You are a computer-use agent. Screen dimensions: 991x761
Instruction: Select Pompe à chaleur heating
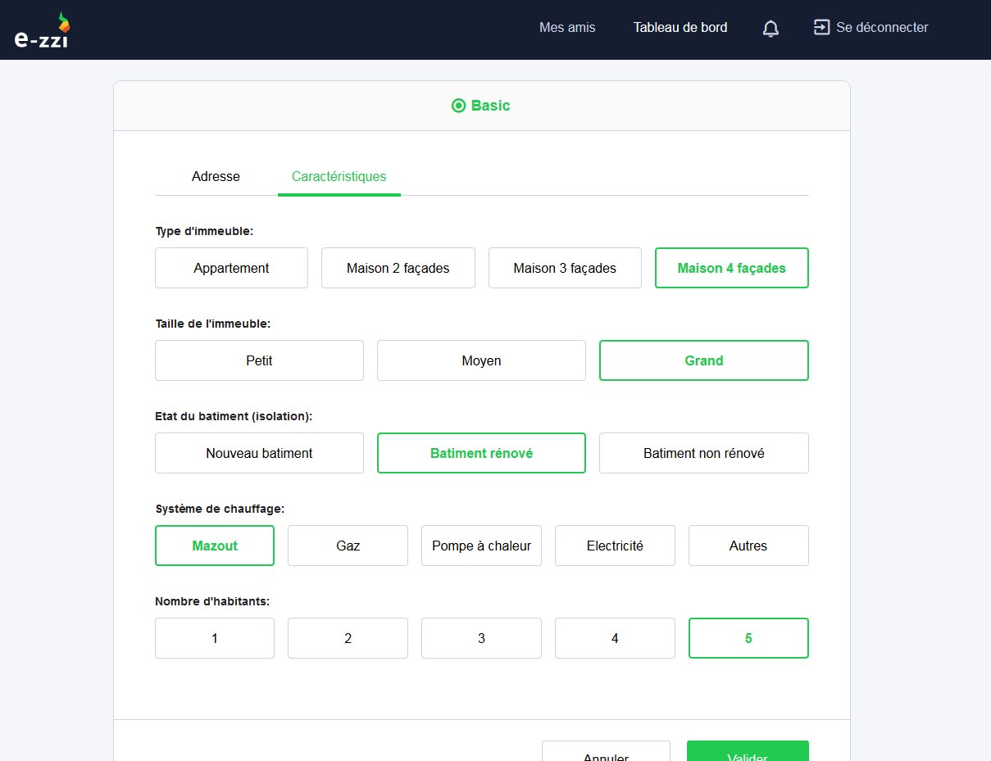point(481,546)
